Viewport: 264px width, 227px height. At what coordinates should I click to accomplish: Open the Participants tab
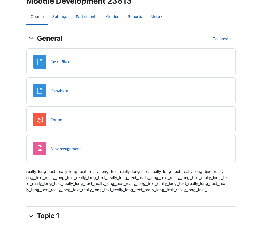86,17
